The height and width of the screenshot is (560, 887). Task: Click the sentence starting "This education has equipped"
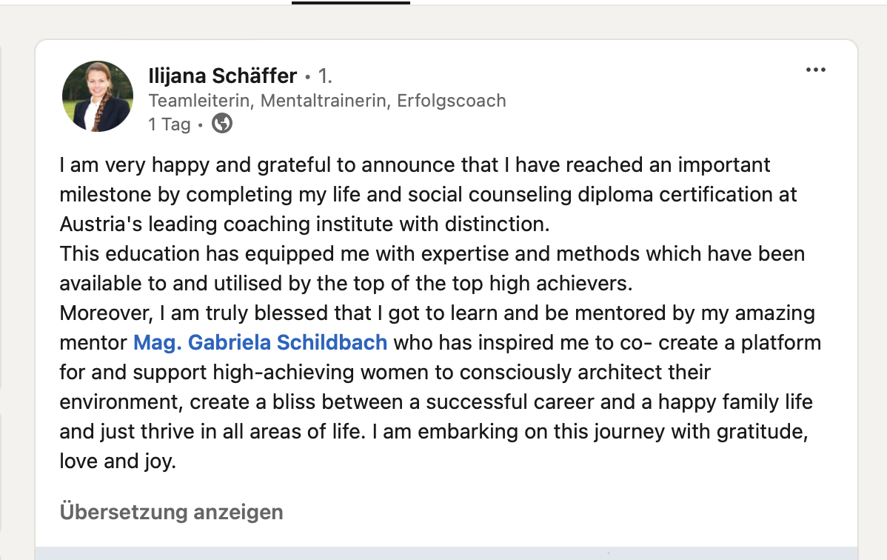point(222,254)
